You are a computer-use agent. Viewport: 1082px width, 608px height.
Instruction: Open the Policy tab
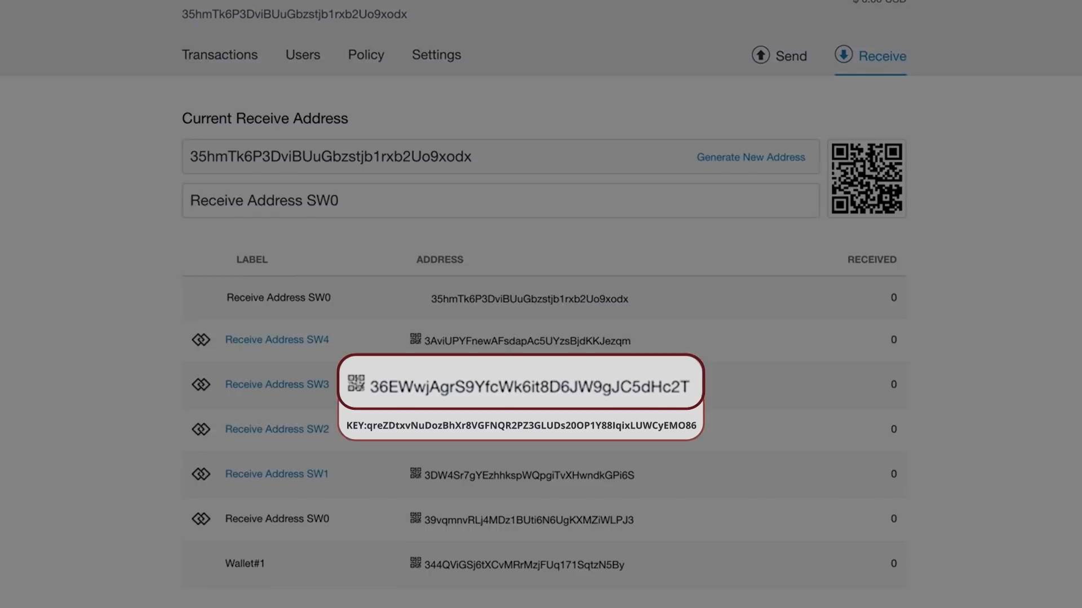(366, 55)
